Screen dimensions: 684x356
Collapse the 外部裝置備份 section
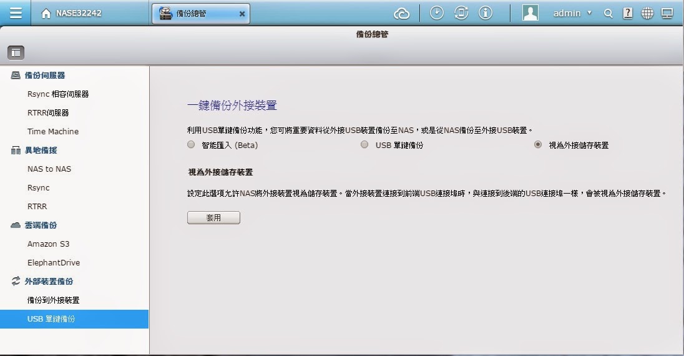pos(49,281)
